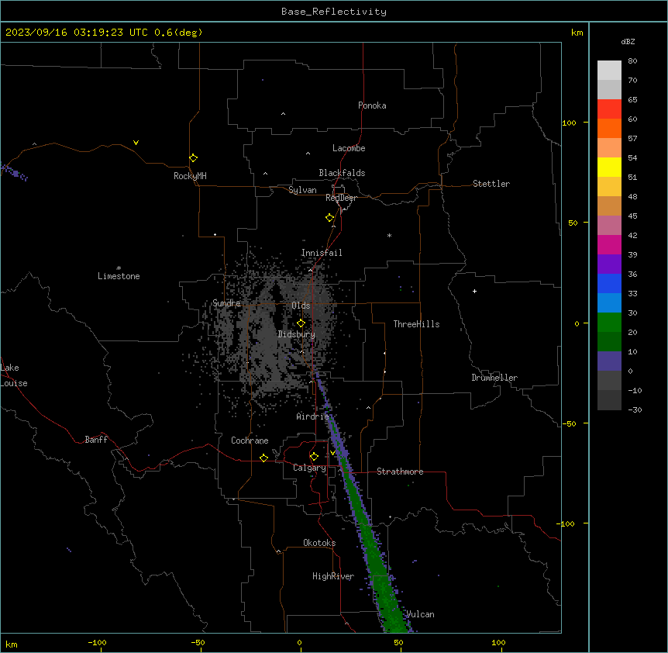668x653 pixels.
Task: Click the Lacombe city label
Action: (x=349, y=148)
